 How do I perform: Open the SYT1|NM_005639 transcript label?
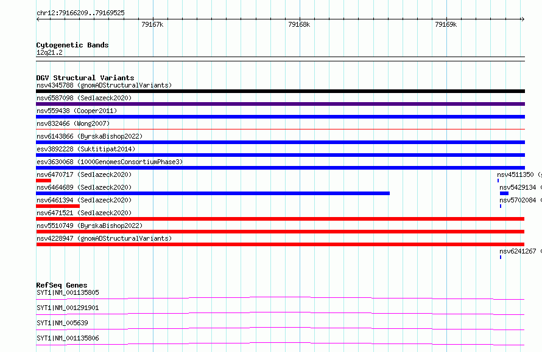[62, 323]
